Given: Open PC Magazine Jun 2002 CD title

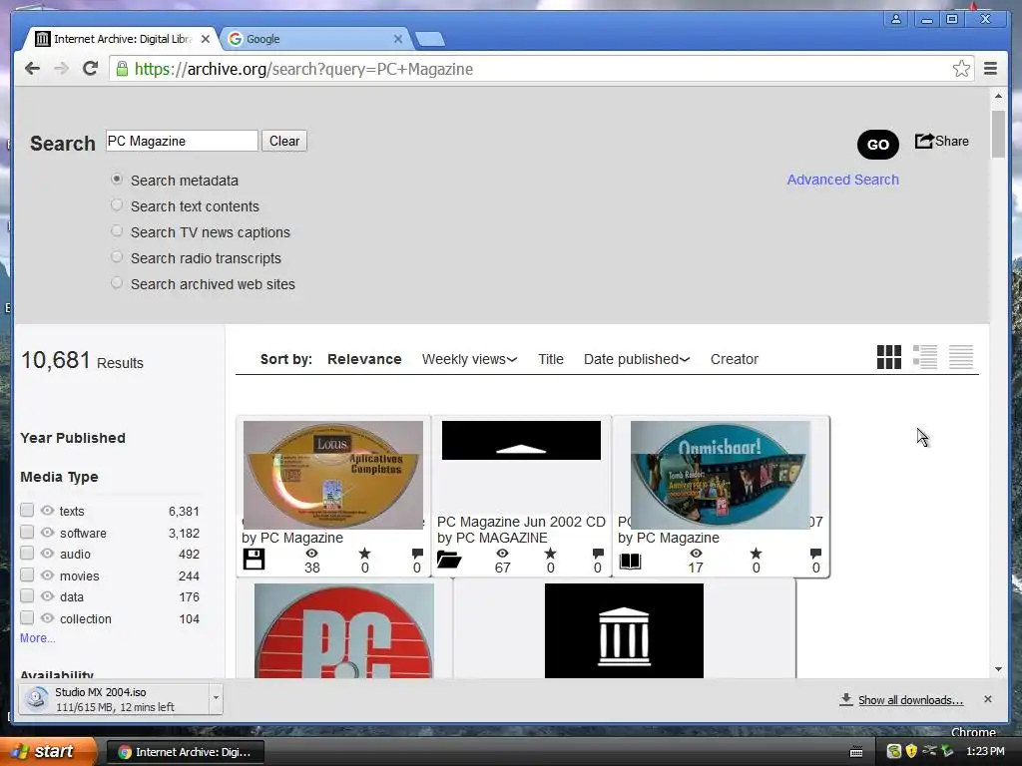Looking at the screenshot, I should (521, 522).
